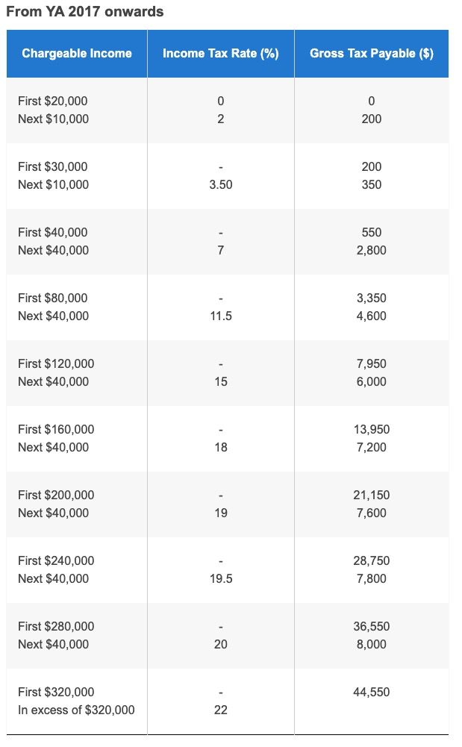The image size is (462, 747).
Task: Click the 13,950 tax payable figure
Action: pyautogui.click(x=372, y=429)
